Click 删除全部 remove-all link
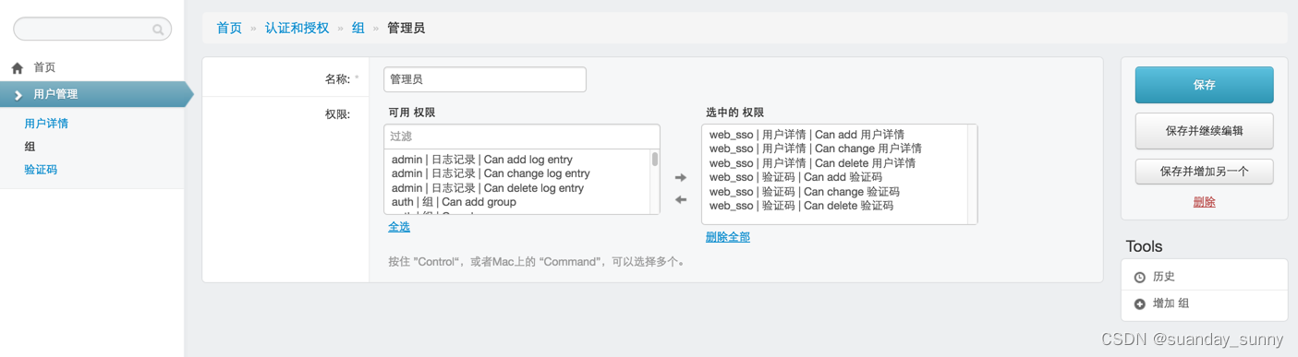 pos(728,237)
